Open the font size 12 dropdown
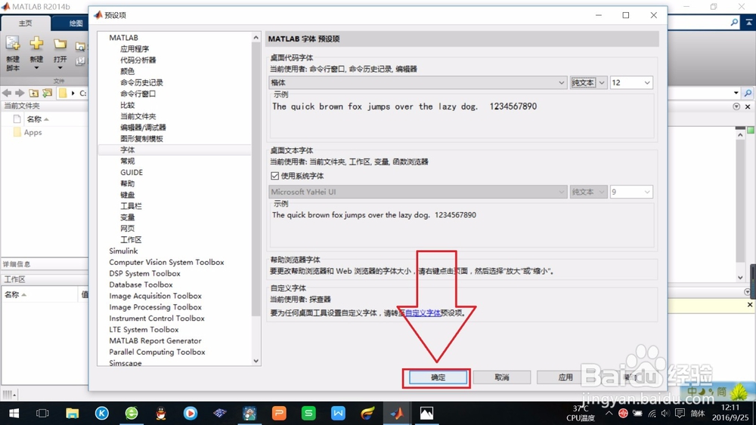The height and width of the screenshot is (425, 756). 631,83
